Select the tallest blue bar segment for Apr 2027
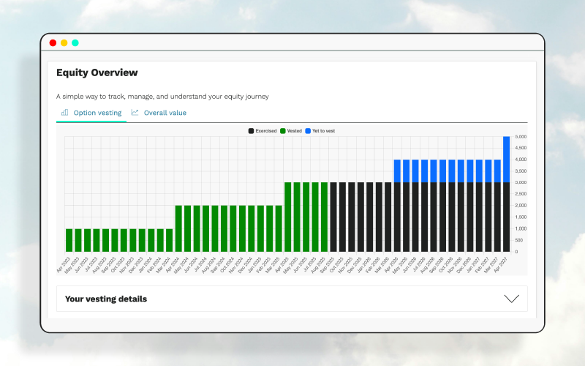Image resolution: width=585 pixels, height=366 pixels. pos(506,160)
